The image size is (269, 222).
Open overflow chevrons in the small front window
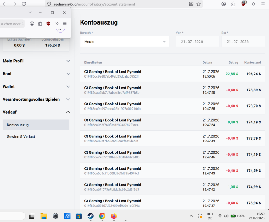tap(57, 24)
